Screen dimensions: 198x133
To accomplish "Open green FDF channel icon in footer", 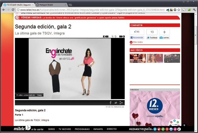I will click(163, 129).
